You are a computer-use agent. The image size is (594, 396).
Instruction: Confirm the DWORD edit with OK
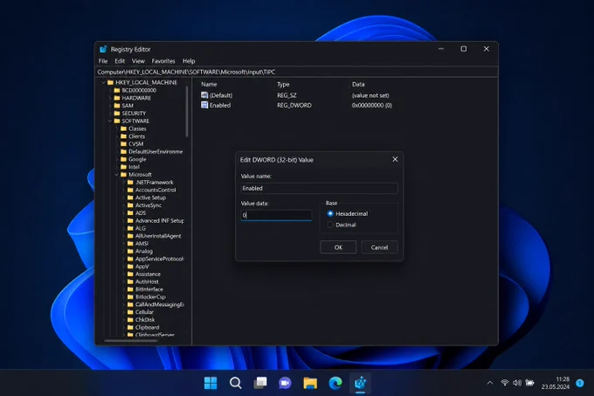(x=338, y=247)
